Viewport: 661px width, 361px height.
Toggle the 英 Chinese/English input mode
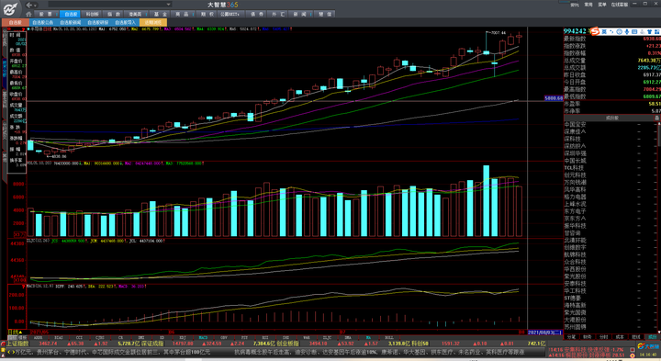pos(604,31)
